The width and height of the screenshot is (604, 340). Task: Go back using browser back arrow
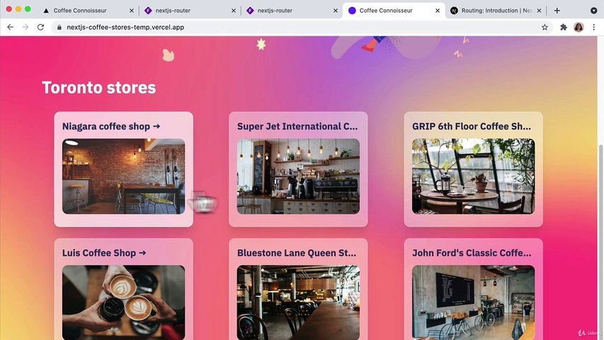[x=11, y=28]
